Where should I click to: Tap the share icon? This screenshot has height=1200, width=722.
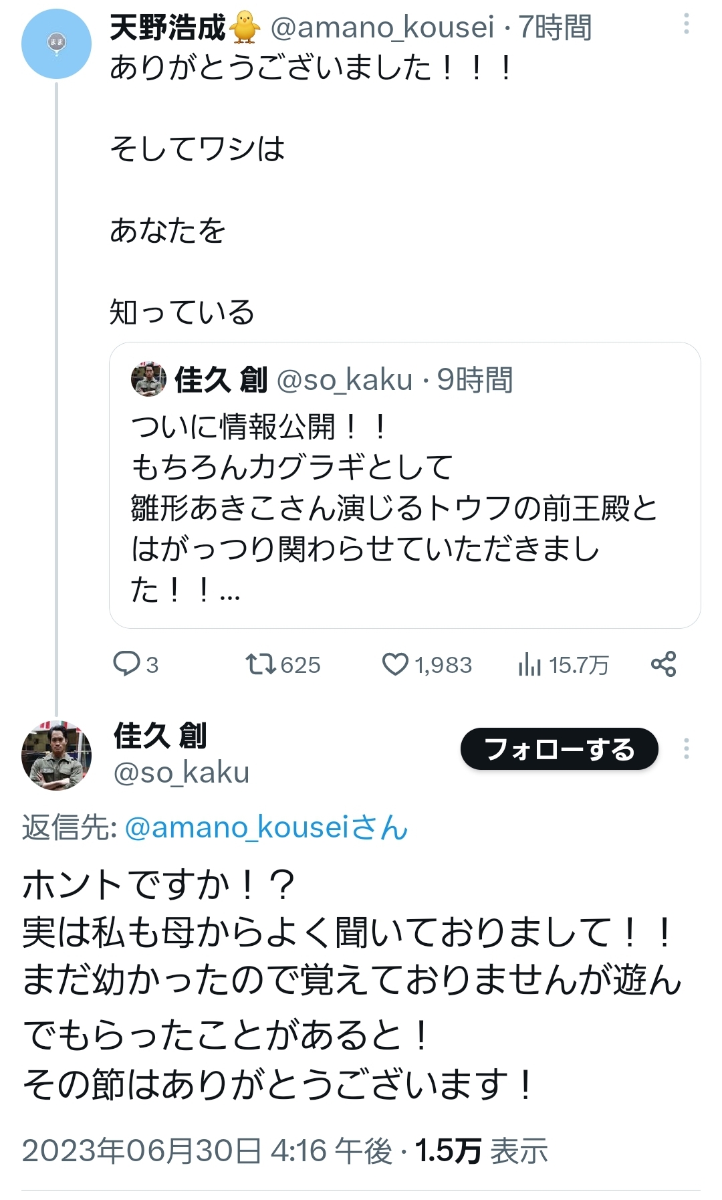(663, 664)
